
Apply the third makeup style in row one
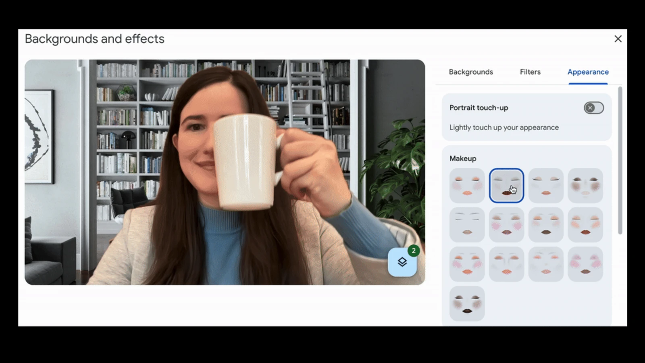point(546,186)
